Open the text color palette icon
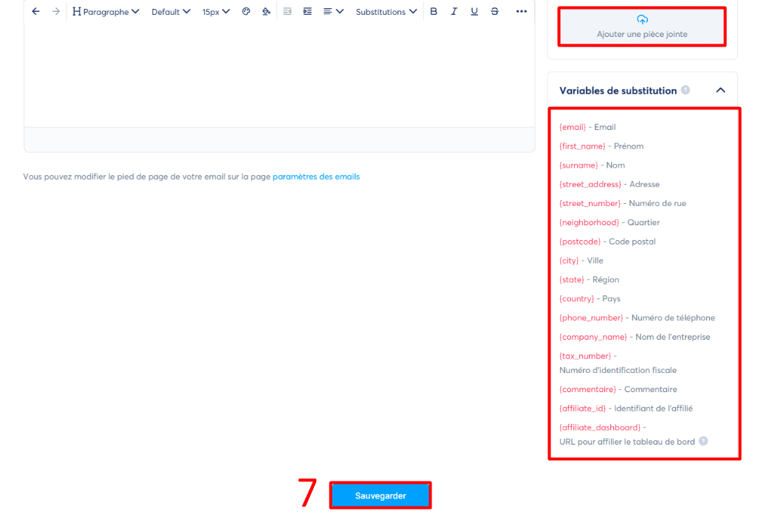The height and width of the screenshot is (514, 761). pos(246,11)
